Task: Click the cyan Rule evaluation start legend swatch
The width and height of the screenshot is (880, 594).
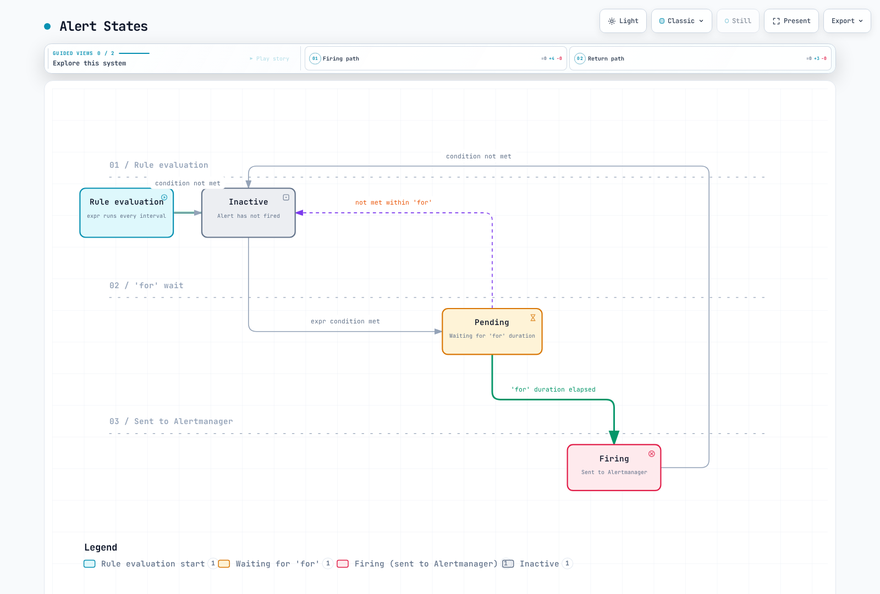Action: coord(90,564)
